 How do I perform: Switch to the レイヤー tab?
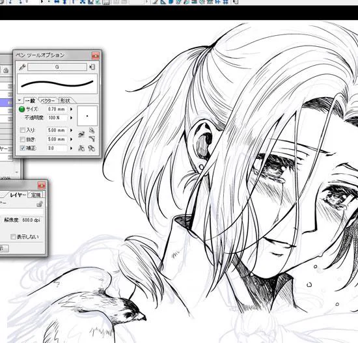(x=18, y=195)
